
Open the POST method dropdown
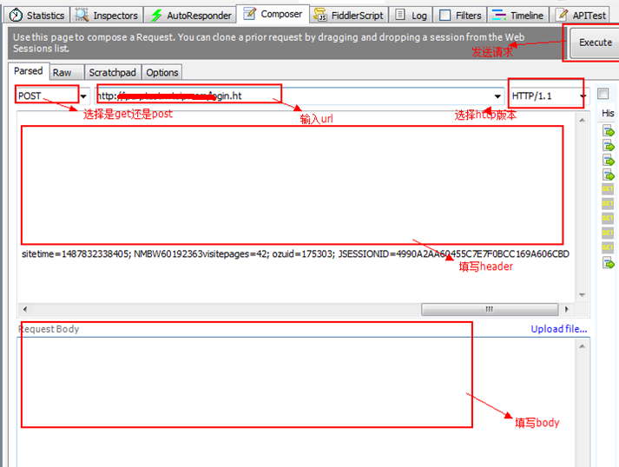pos(84,95)
